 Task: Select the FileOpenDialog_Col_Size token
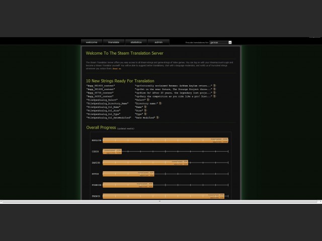104,110
